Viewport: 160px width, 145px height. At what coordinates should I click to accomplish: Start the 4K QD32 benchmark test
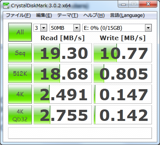tap(20, 115)
